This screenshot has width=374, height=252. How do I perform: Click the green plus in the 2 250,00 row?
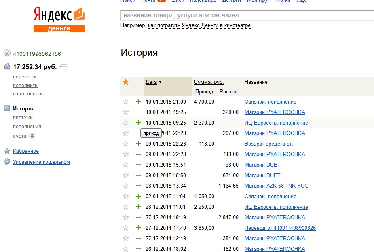pos(138,207)
